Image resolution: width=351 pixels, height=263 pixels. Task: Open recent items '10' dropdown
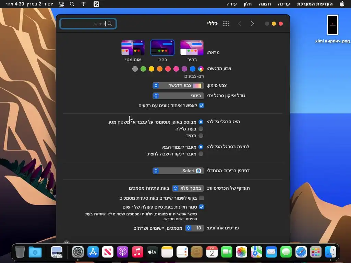[x=195, y=228]
